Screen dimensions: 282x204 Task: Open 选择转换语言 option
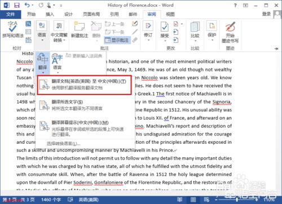pyautogui.click(x=64, y=144)
